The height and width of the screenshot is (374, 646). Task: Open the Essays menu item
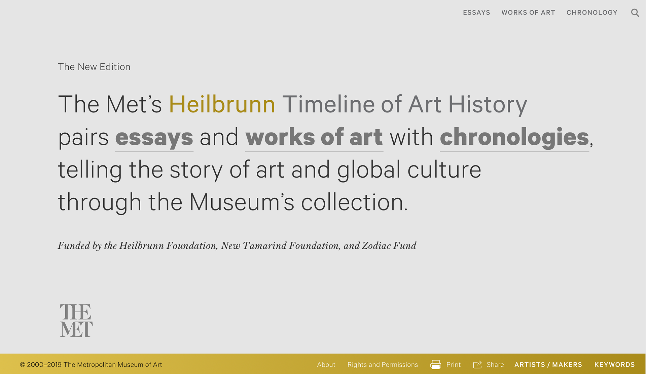pos(476,13)
